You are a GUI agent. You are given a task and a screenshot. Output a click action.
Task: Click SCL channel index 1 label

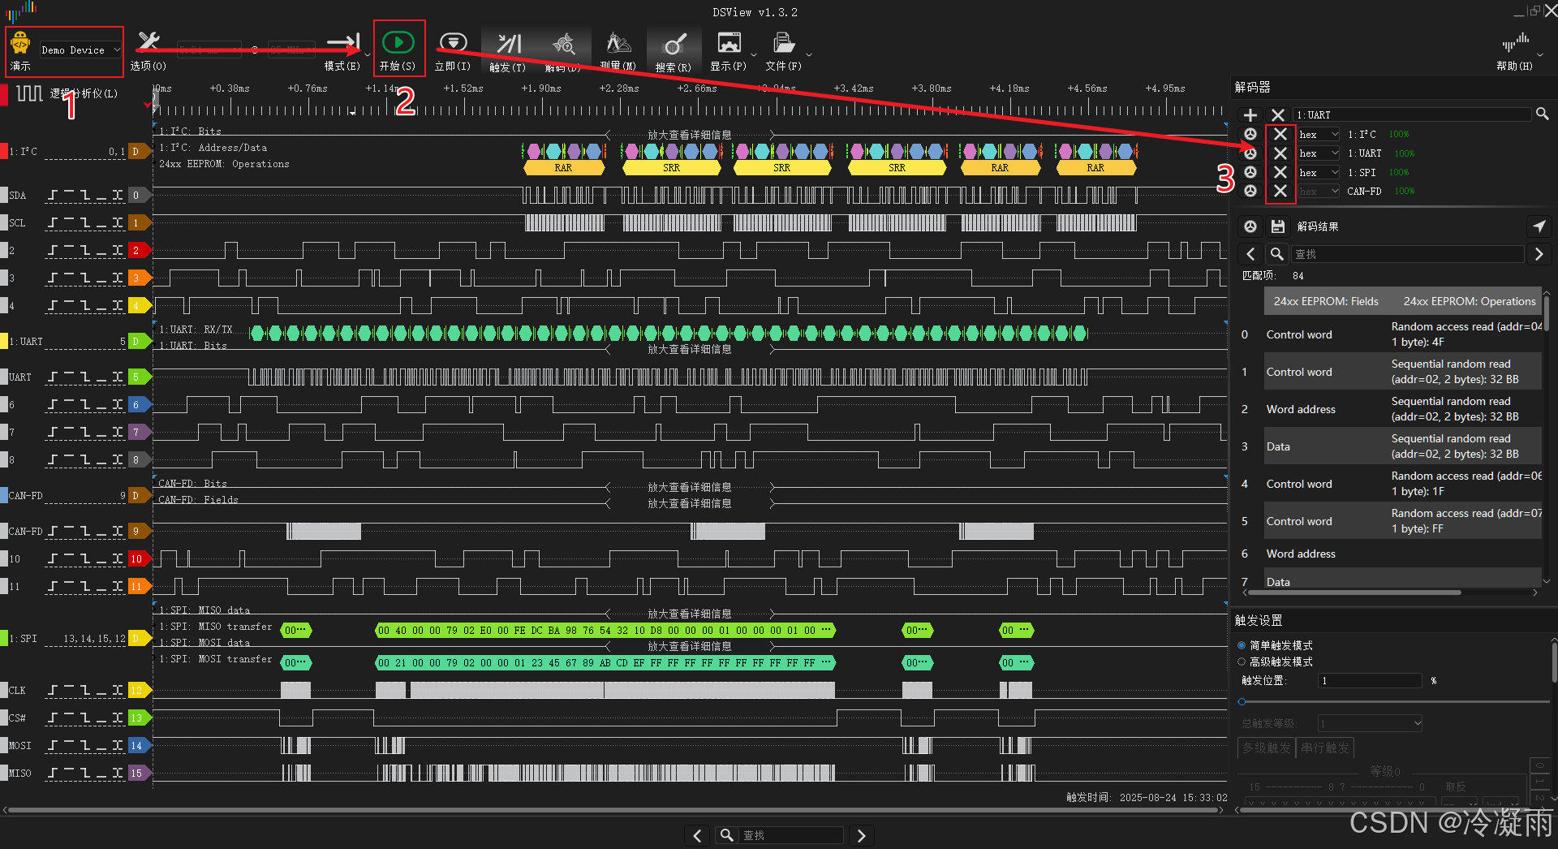138,222
